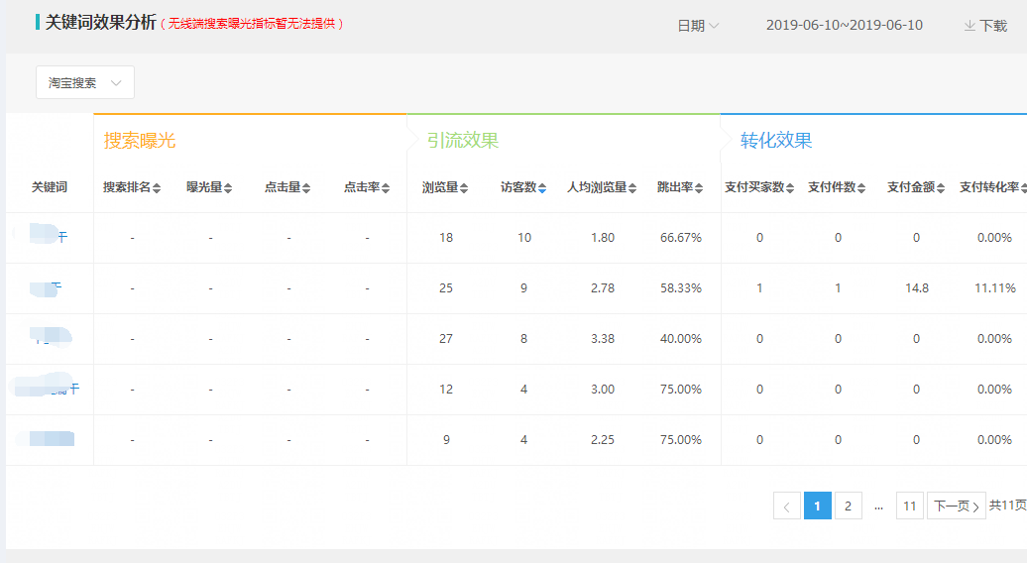Sort by 支付买家数 column arrows

click(x=790, y=188)
